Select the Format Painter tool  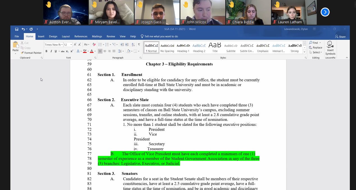click(x=31, y=53)
